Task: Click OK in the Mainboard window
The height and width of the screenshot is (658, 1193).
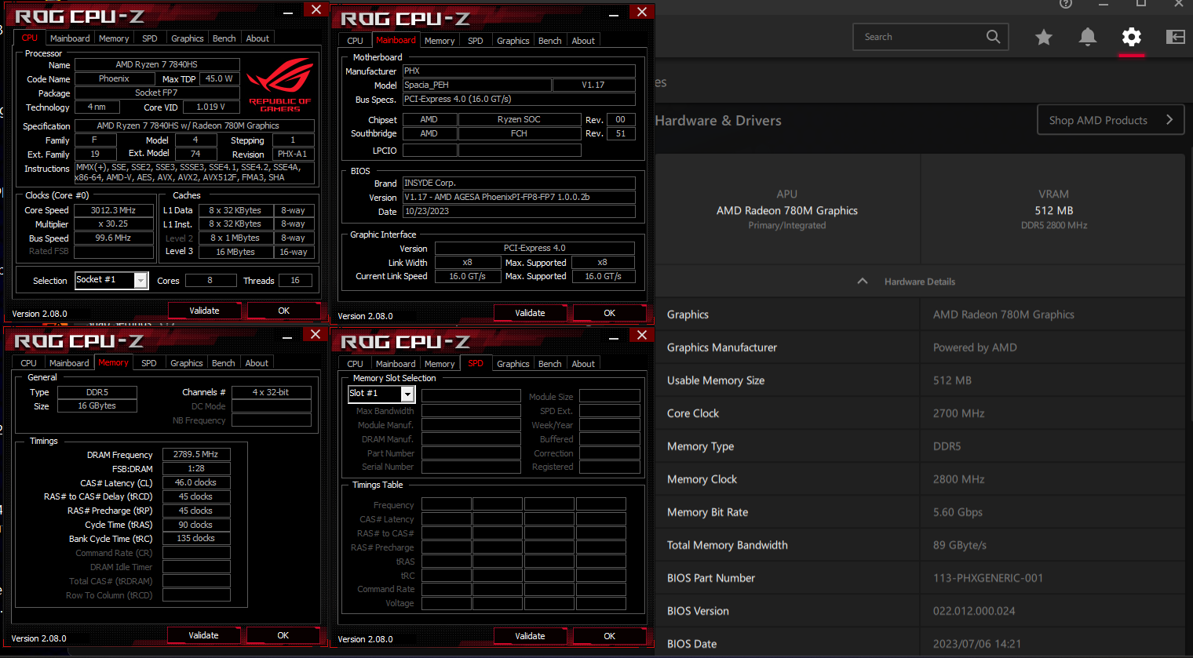Action: click(x=610, y=313)
